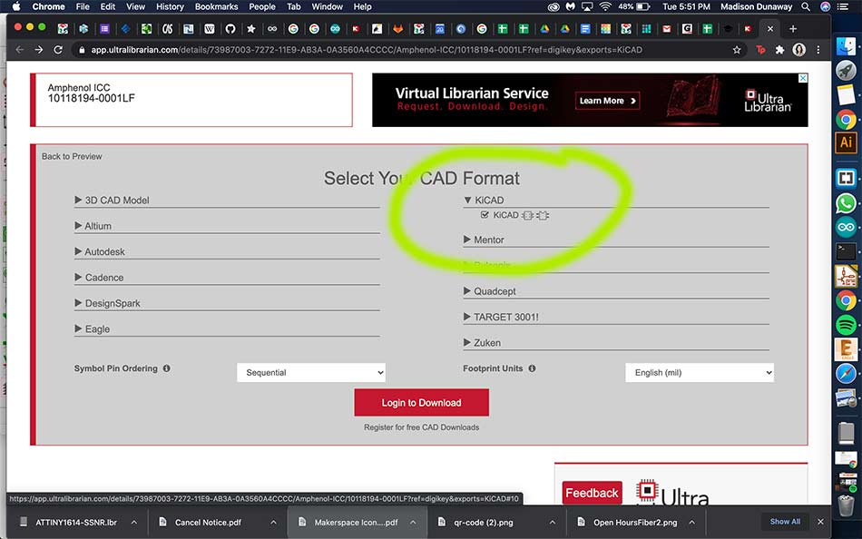Viewport: 862px width, 539px height.
Task: Reload the page in Chrome
Action: coord(58,50)
